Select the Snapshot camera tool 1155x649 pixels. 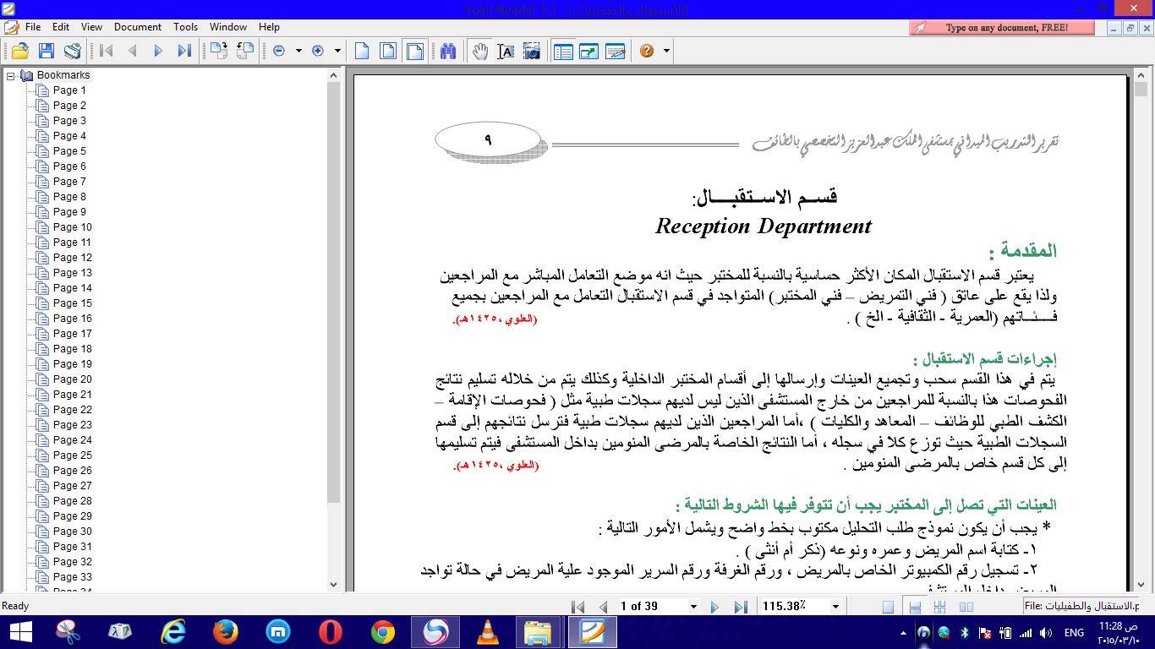point(532,52)
